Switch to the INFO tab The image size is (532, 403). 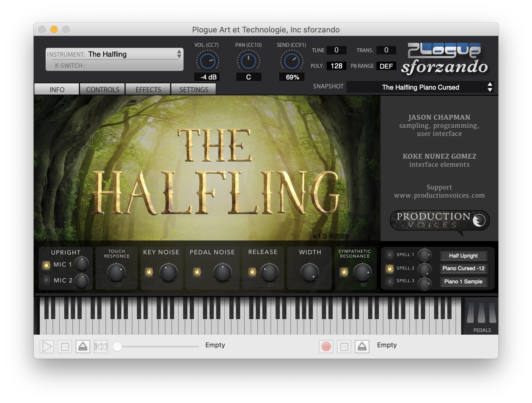click(x=57, y=89)
